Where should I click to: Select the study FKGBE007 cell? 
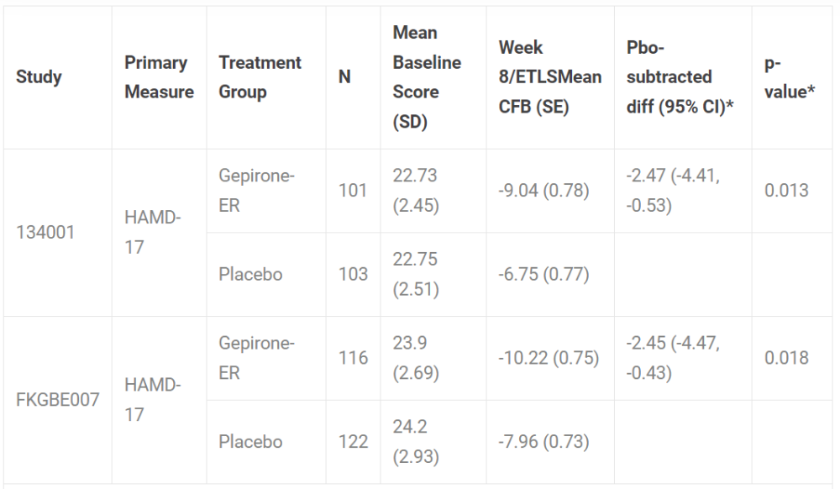[x=56, y=399]
